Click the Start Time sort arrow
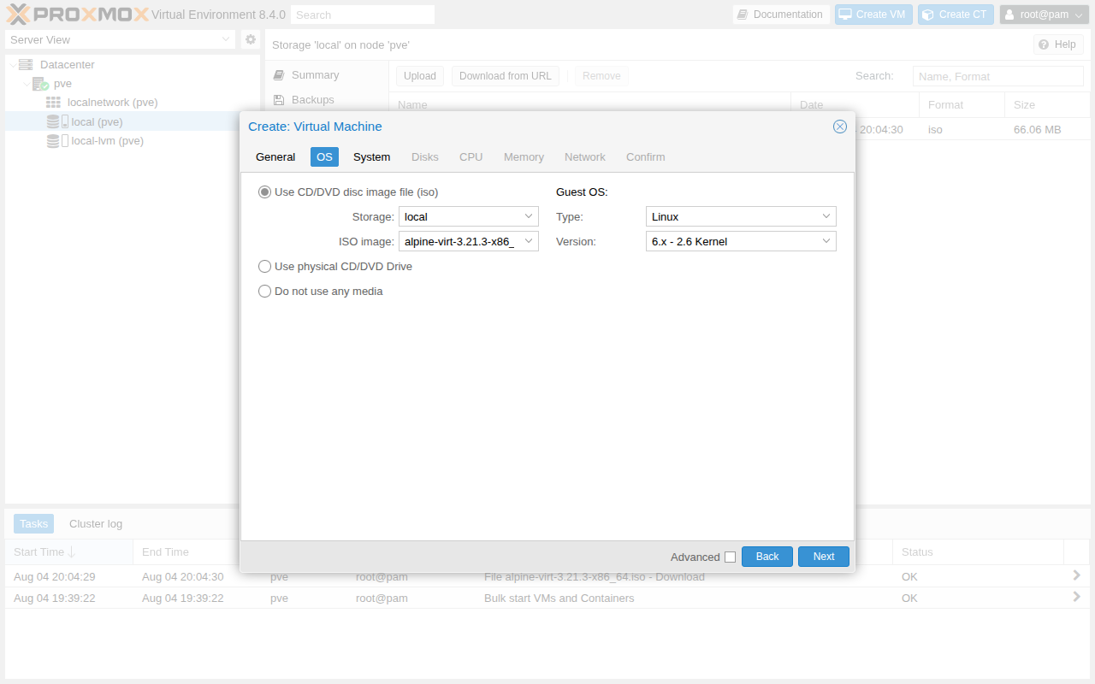 [x=72, y=552]
